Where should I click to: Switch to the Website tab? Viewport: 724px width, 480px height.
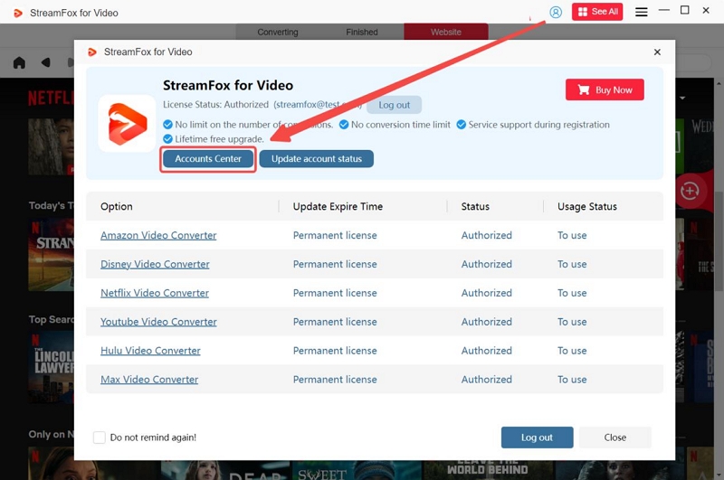[446, 32]
